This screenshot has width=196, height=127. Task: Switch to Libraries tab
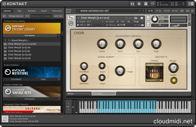pos(8,11)
